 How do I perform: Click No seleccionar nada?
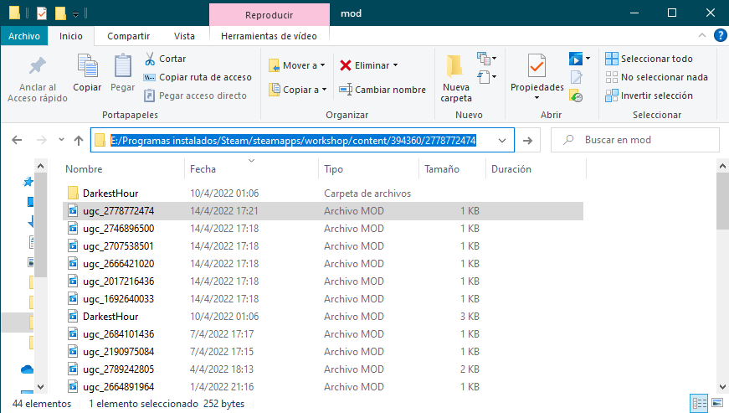tap(656, 77)
